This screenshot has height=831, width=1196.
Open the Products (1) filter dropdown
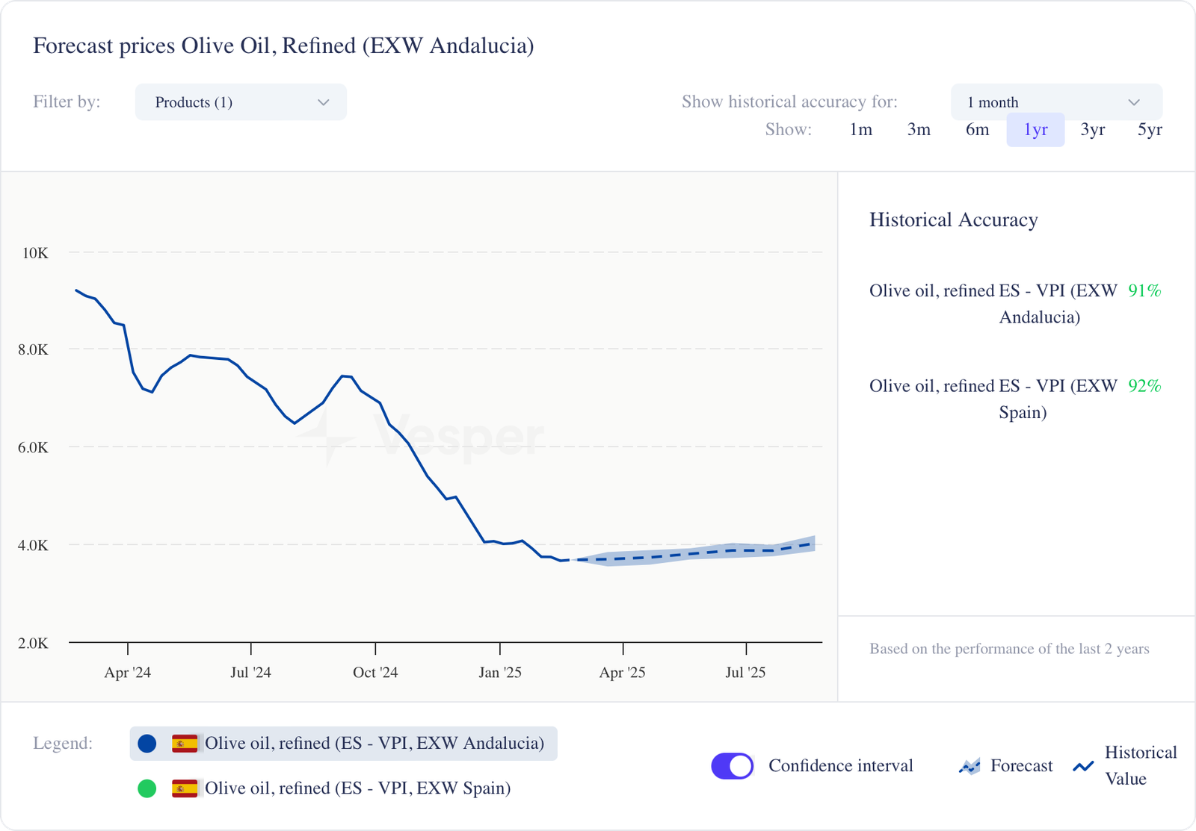pyautogui.click(x=240, y=102)
